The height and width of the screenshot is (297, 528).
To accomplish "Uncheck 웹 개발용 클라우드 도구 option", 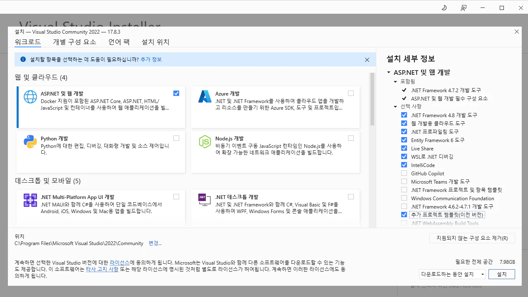I will [404, 123].
